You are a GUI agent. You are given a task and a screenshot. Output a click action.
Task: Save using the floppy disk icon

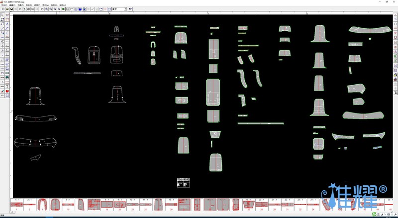click(11, 9)
